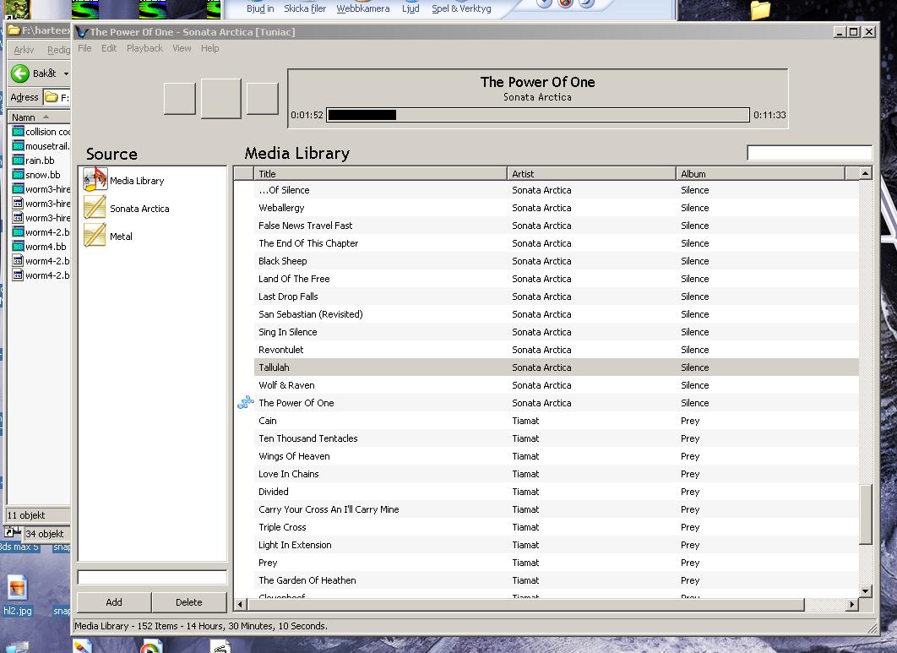Click the scroll up arrow of the library list
The image size is (897, 653).
tap(866, 173)
